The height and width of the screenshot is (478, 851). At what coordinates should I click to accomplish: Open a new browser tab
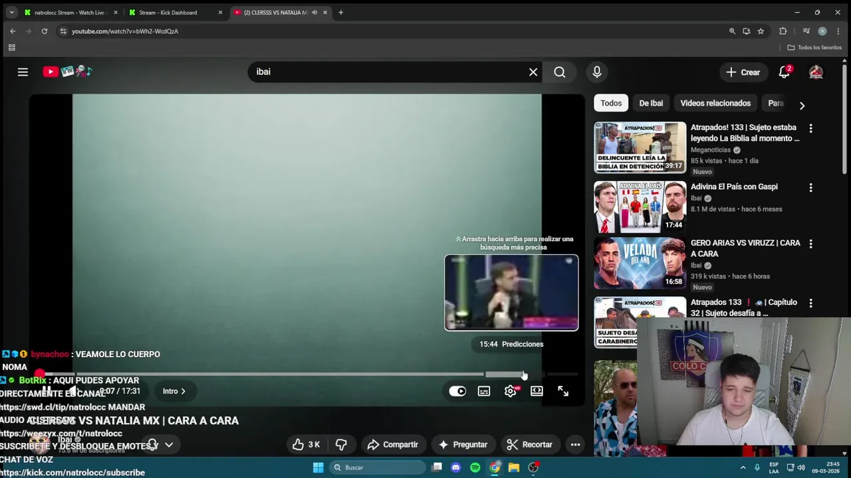(x=341, y=13)
